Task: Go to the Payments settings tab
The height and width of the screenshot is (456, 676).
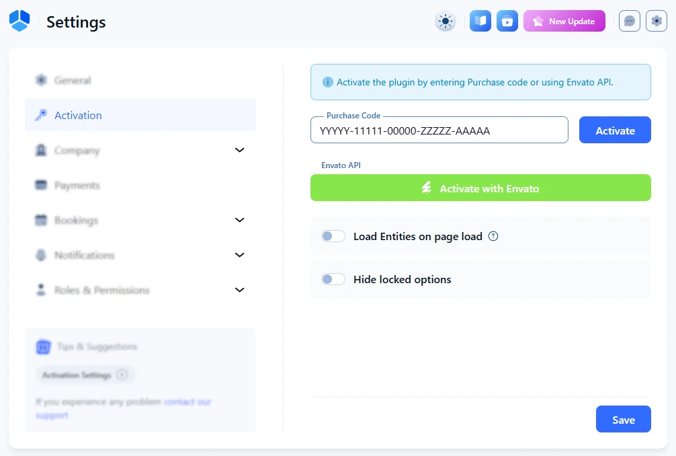Action: click(77, 186)
